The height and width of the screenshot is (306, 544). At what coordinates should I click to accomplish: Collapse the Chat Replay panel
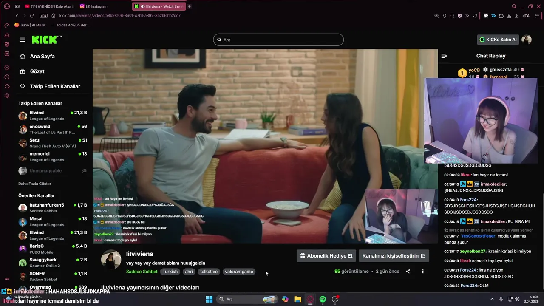click(x=444, y=56)
